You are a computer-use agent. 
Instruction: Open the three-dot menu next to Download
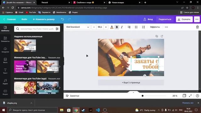(197, 19)
